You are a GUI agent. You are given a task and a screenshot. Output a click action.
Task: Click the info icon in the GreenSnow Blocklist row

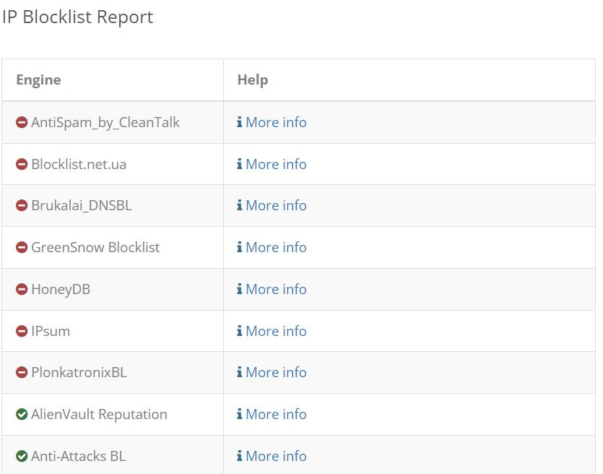coord(239,247)
